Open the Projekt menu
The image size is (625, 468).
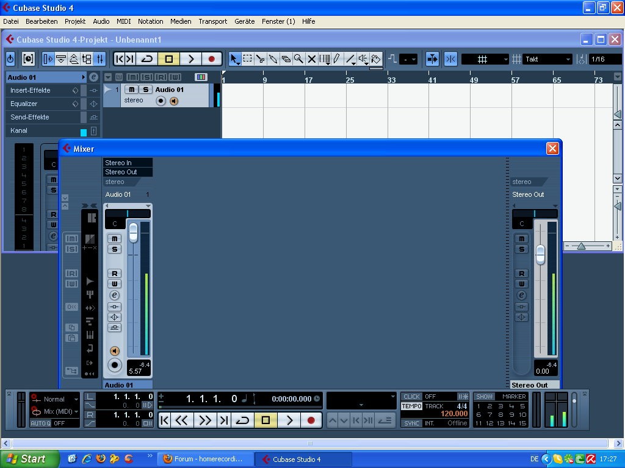click(75, 21)
